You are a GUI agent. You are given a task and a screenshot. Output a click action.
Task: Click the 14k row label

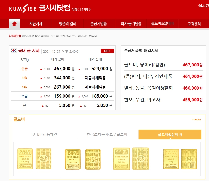coord(25,87)
